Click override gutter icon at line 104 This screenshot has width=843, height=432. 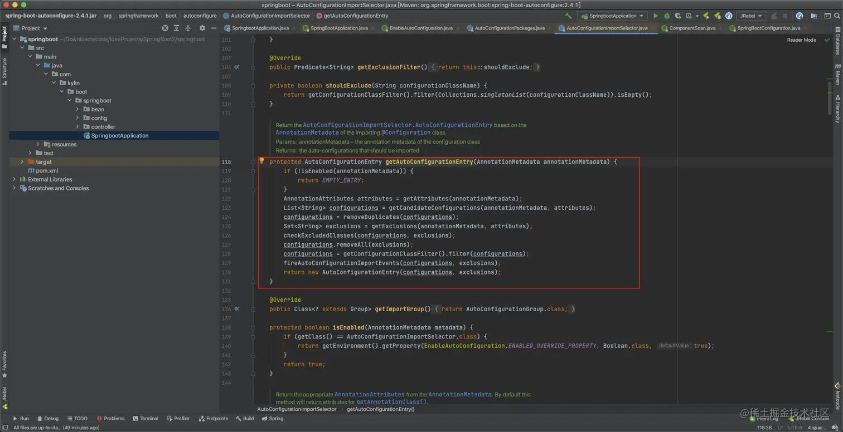coord(237,67)
